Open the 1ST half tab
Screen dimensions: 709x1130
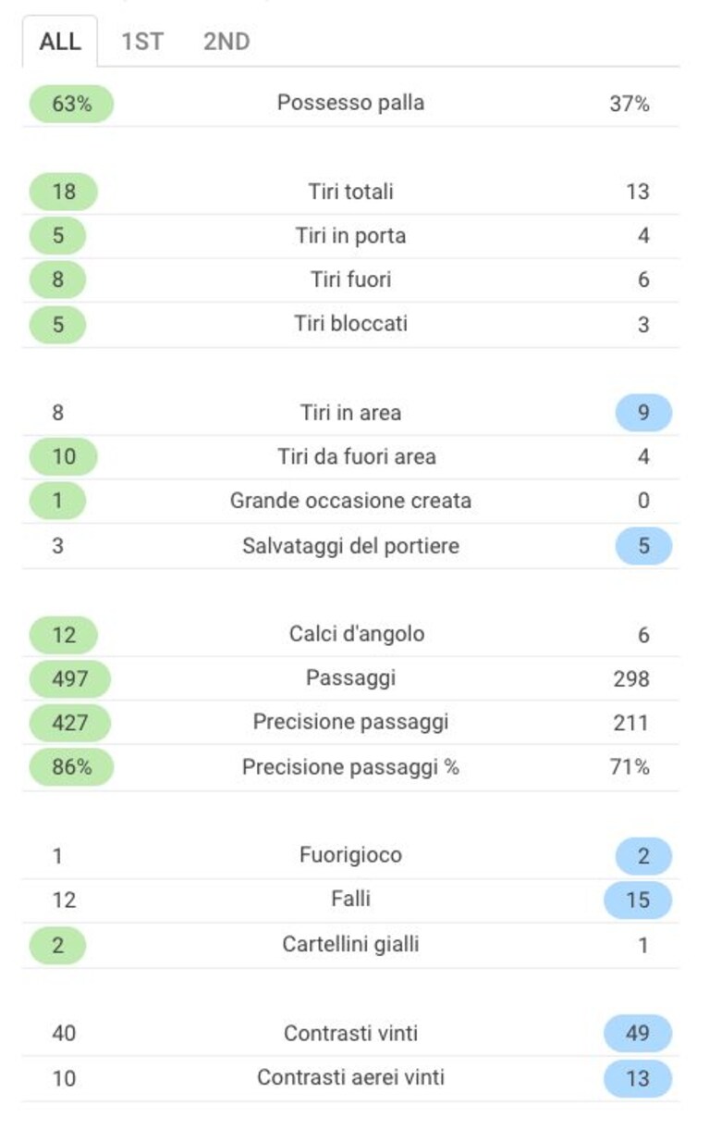pyautogui.click(x=142, y=42)
